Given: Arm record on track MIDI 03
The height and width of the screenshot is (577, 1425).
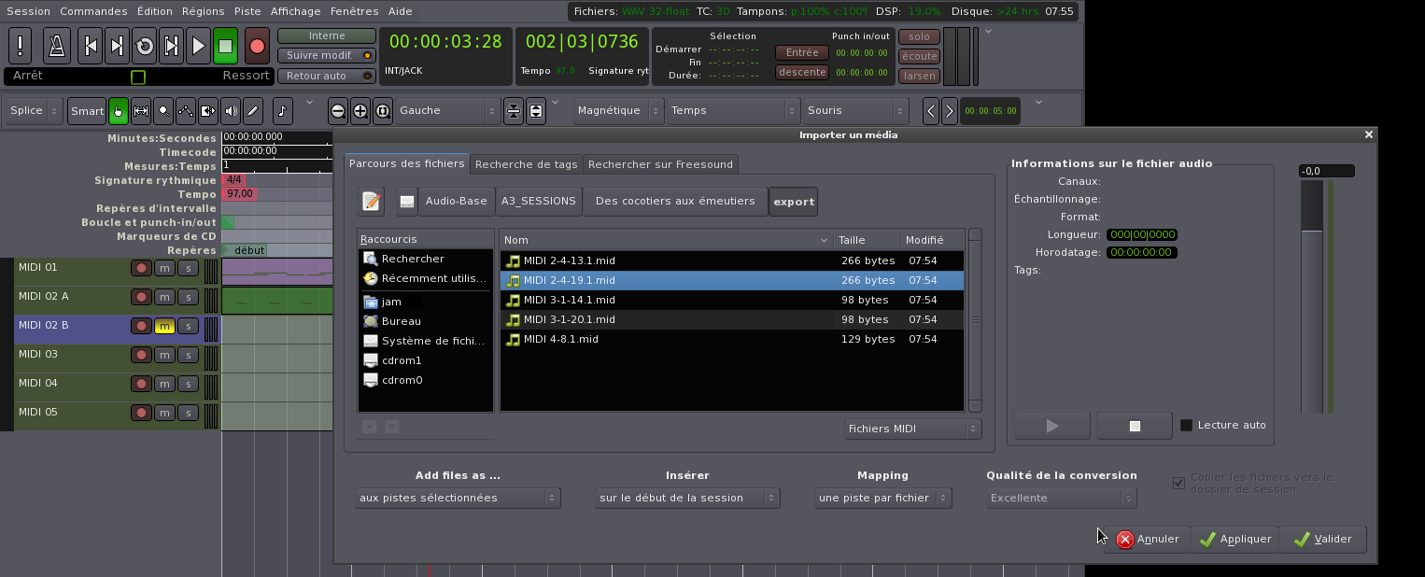Looking at the screenshot, I should point(141,355).
